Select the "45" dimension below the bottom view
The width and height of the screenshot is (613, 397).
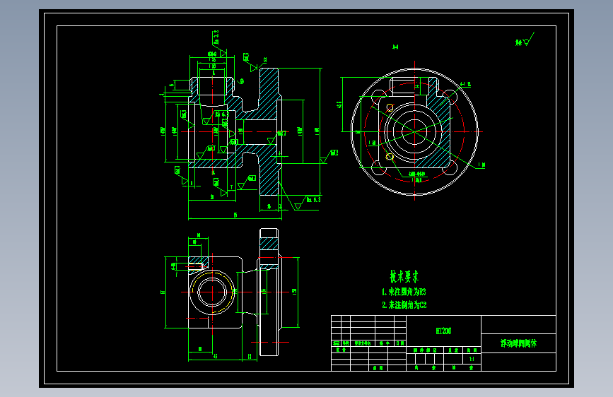click(x=216, y=356)
